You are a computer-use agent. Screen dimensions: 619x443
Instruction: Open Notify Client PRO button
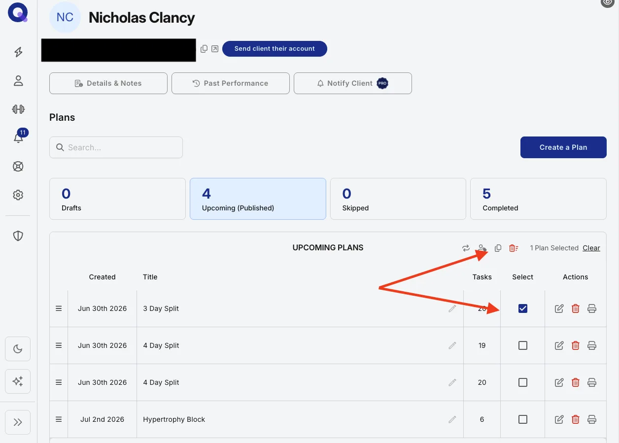pos(353,83)
